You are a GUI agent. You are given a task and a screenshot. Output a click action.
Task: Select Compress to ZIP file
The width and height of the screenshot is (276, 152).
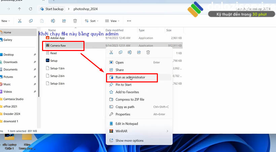click(x=130, y=100)
